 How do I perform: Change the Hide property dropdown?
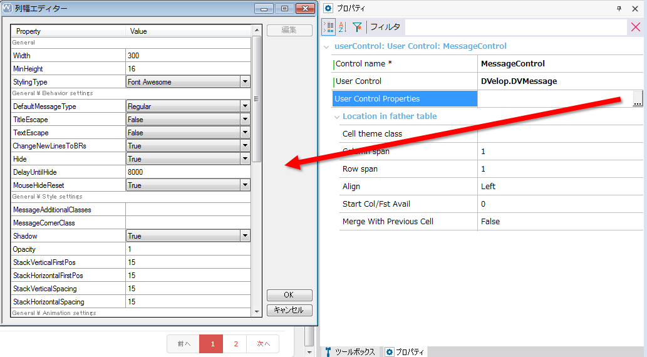[245, 159]
